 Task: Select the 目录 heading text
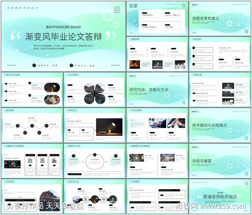[x=133, y=6]
